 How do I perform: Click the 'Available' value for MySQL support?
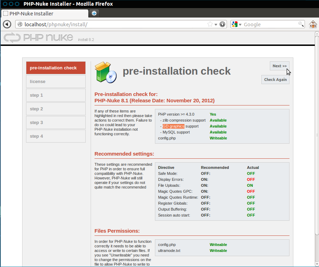(x=218, y=132)
